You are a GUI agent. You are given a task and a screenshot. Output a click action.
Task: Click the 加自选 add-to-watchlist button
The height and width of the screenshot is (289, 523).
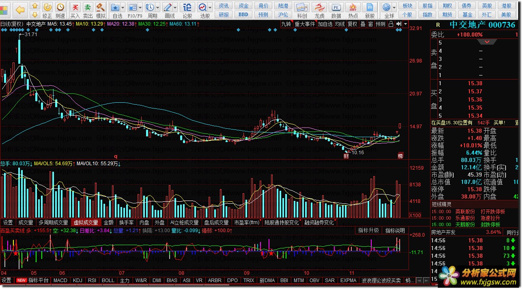pos(325,24)
